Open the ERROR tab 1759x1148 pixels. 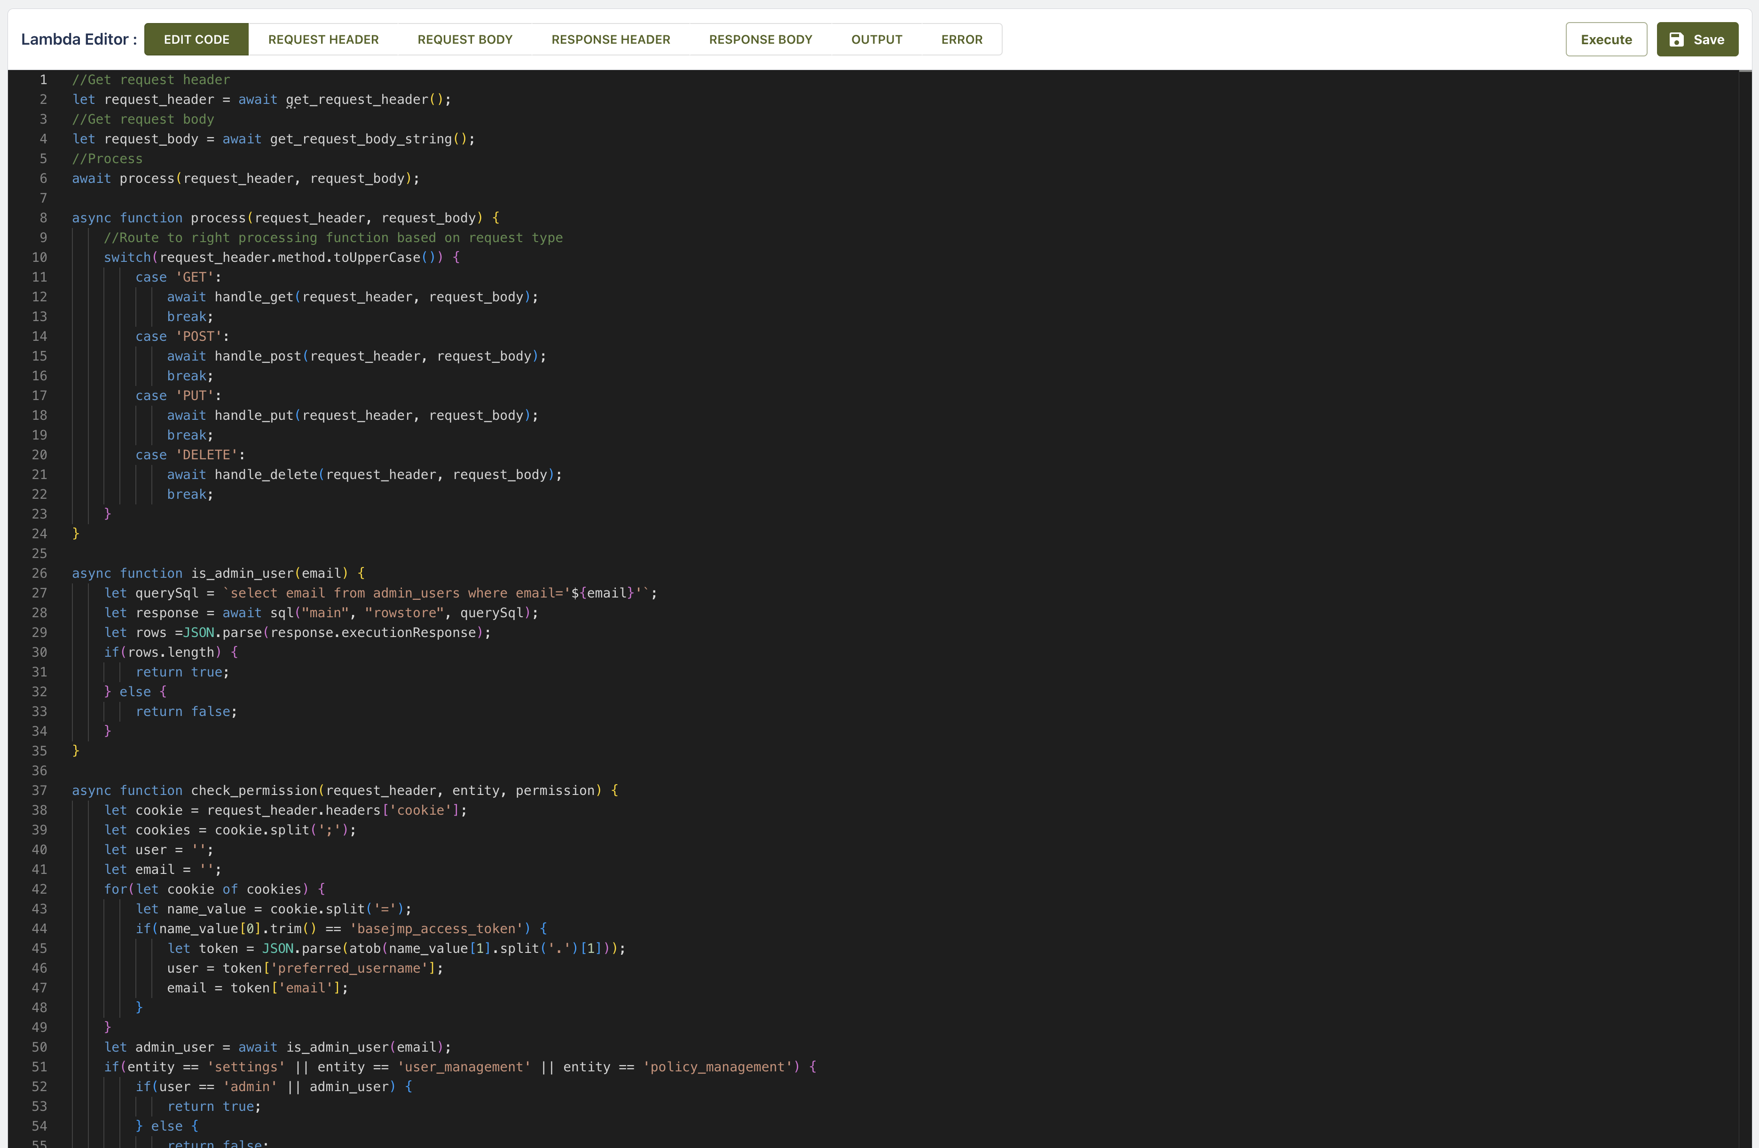pyautogui.click(x=962, y=40)
